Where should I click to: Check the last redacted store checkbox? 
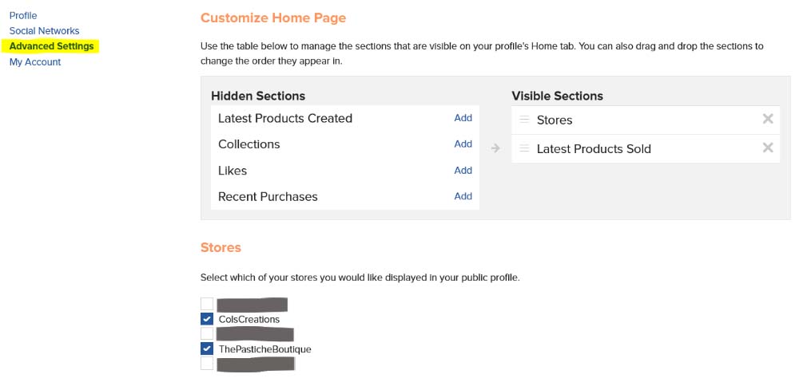207,363
